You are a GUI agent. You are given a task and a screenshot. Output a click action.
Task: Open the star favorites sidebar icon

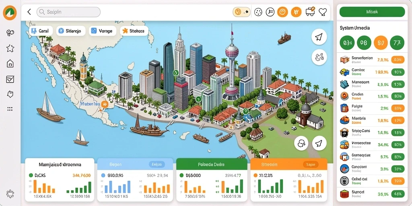pos(10,48)
